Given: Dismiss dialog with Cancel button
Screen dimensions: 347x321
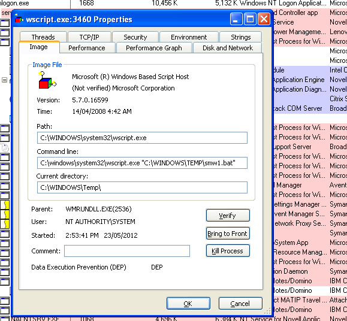Looking at the screenshot, I should (x=240, y=304).
